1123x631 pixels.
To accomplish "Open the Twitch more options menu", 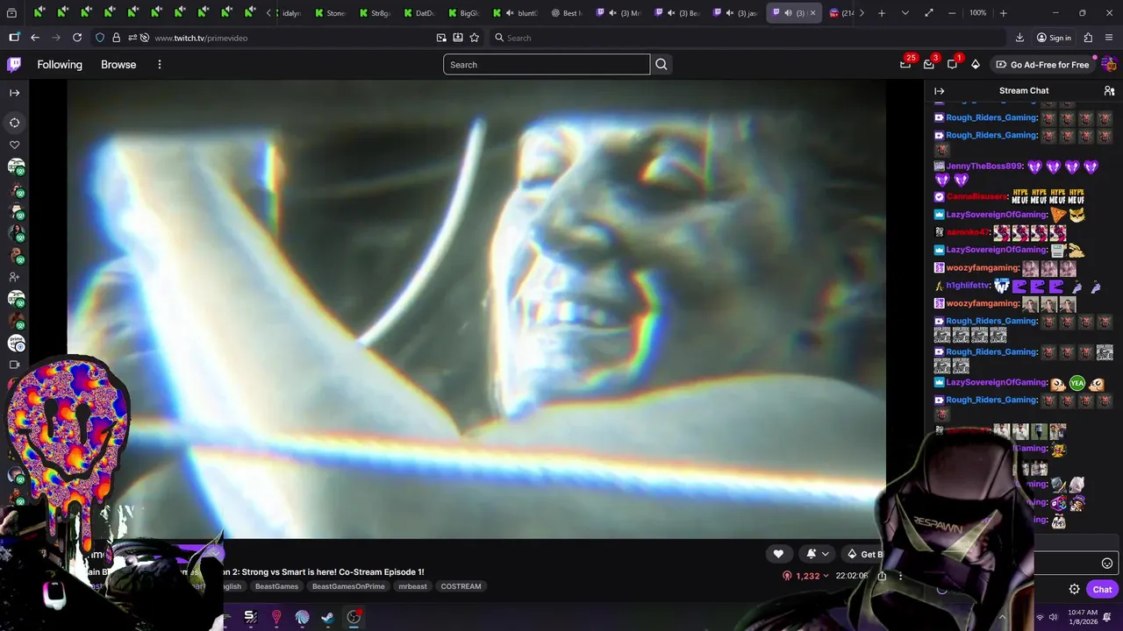I will (160, 65).
